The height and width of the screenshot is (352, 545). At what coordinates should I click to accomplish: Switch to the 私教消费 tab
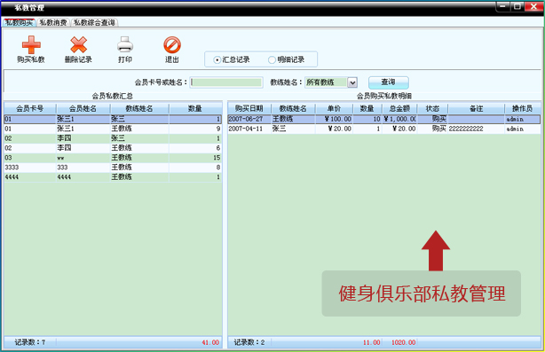point(53,22)
